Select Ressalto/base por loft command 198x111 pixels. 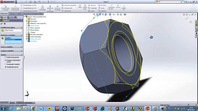[x=28, y=8]
